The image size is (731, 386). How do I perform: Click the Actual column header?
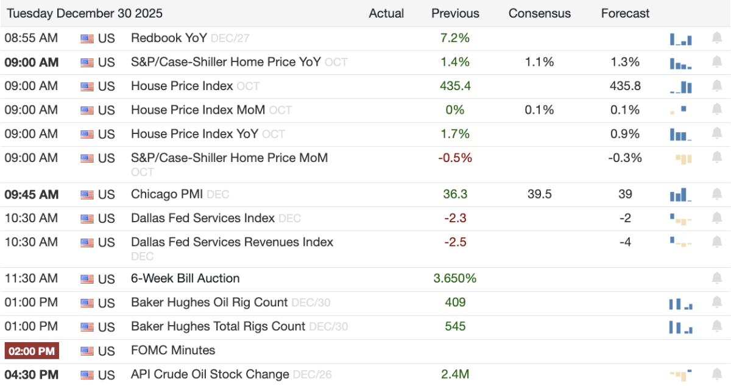click(x=386, y=13)
